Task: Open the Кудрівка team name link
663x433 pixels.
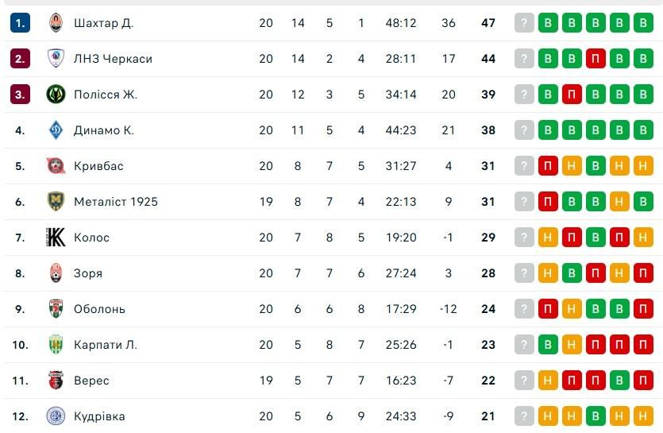Action: (99, 416)
